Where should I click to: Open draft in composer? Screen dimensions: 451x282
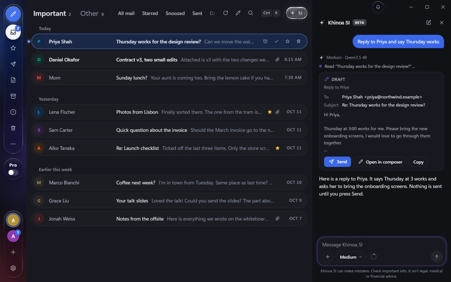point(380,162)
